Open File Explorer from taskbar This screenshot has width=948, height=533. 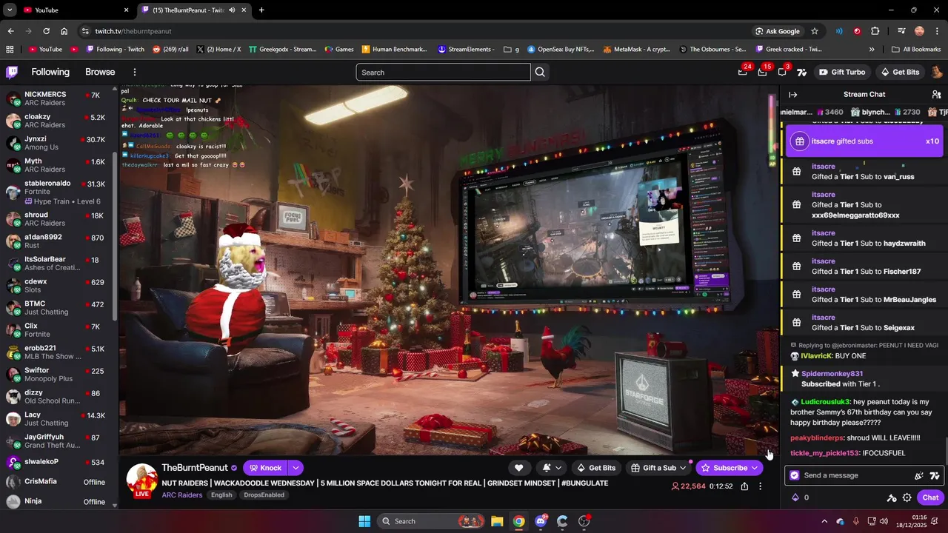497,521
